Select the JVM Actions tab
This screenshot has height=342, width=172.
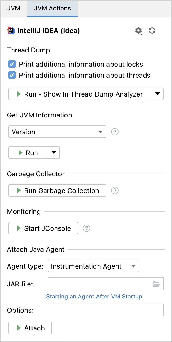[x=52, y=8]
